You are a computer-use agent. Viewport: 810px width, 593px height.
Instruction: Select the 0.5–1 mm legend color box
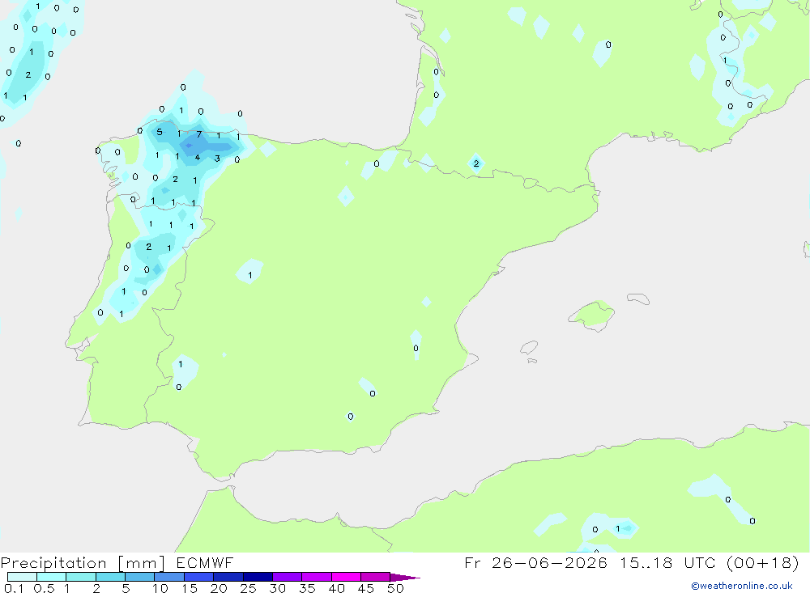[x=51, y=577]
